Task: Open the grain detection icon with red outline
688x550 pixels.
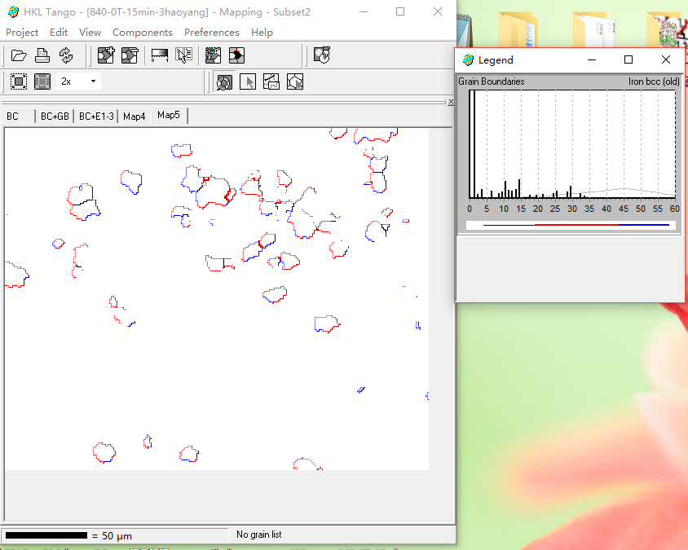Action: click(237, 55)
